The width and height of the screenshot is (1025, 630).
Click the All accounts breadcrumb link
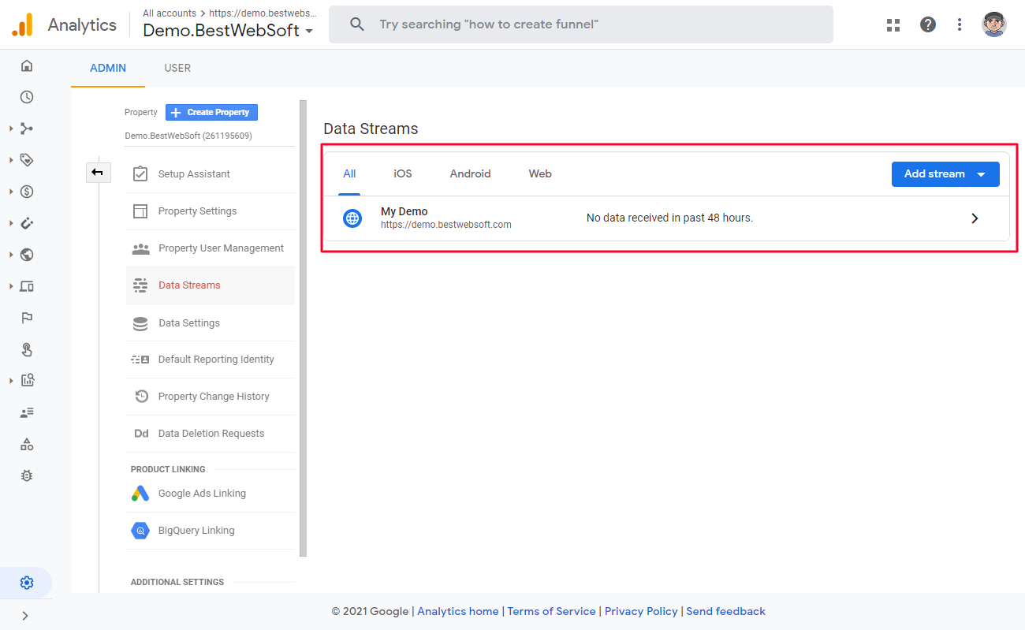tap(170, 13)
